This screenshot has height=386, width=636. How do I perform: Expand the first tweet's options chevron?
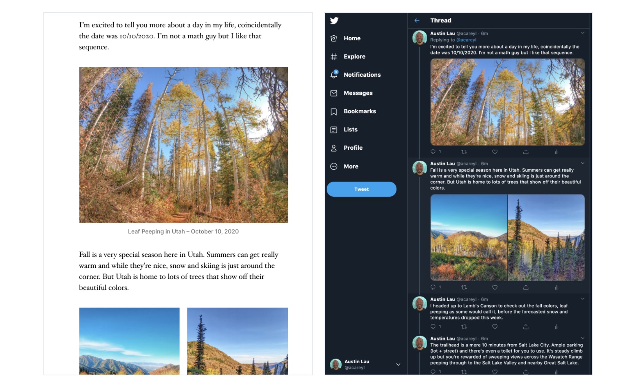click(582, 33)
